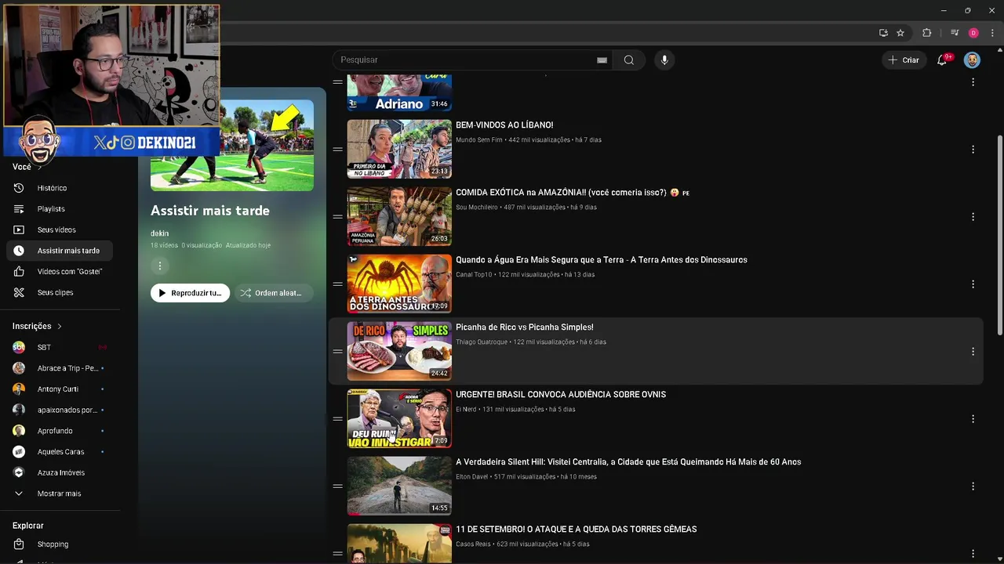Open COMIDA EXÓTICA na AMAZÔNIA thumbnail
1004x564 pixels.
pyautogui.click(x=399, y=216)
